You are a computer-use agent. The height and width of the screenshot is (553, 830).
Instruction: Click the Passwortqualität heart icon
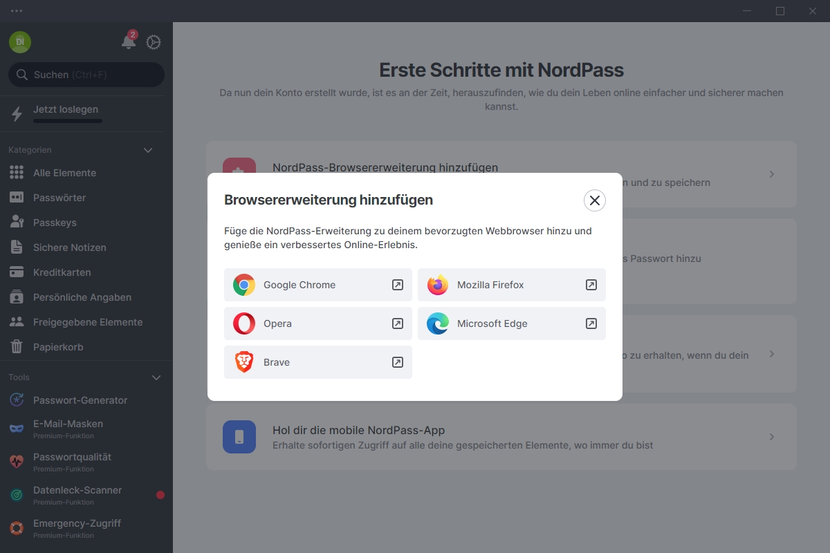17,462
